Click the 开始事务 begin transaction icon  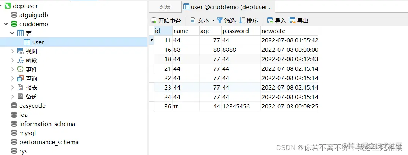click(x=154, y=20)
